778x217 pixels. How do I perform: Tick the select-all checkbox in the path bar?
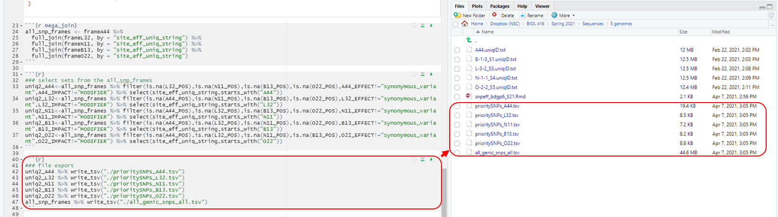coord(455,24)
